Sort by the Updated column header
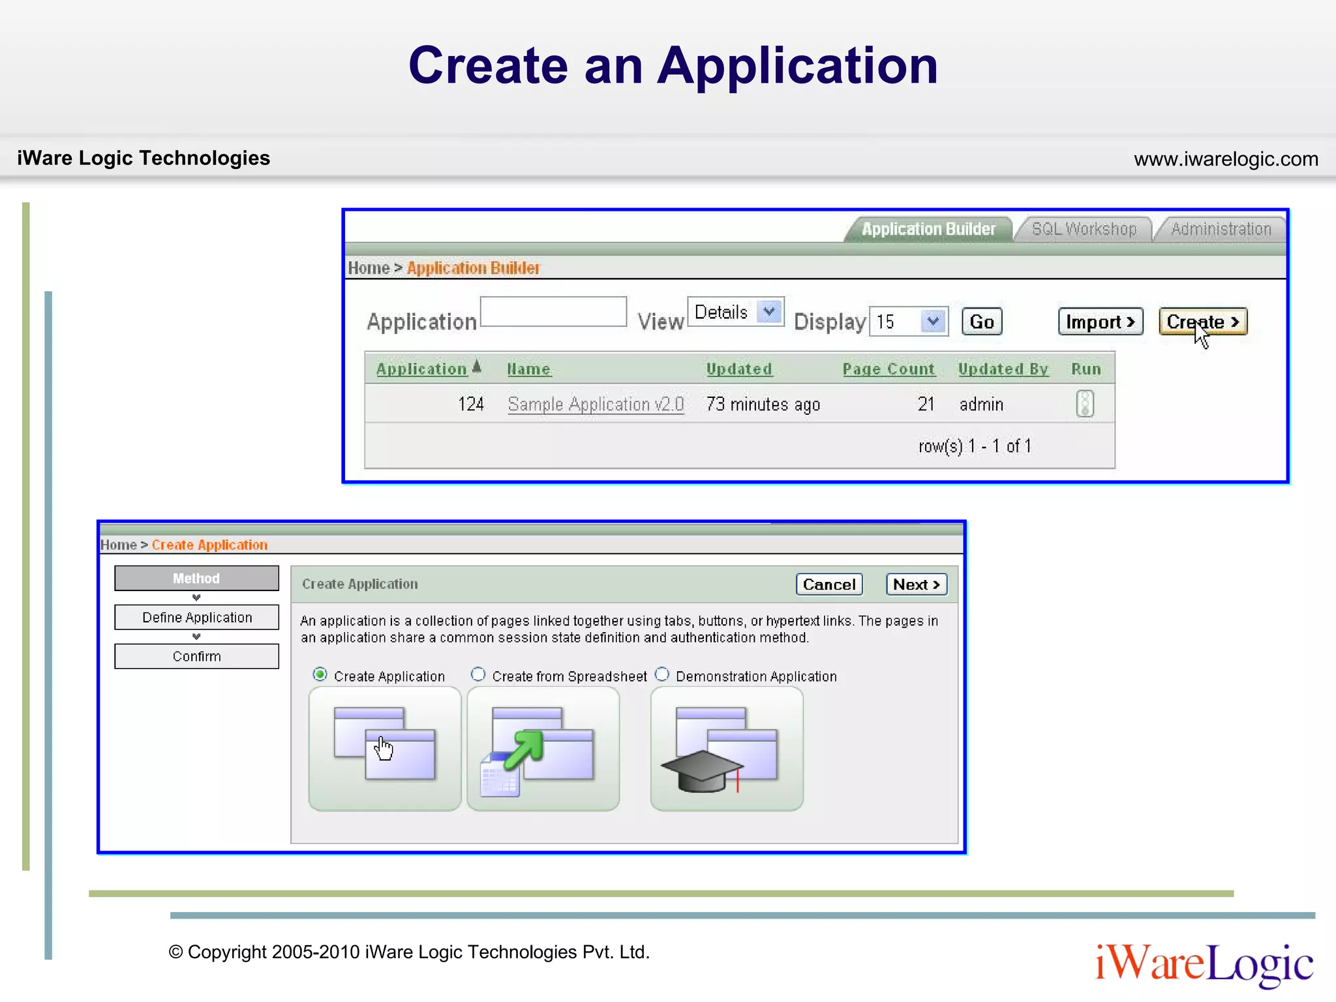This screenshot has height=1002, width=1336. [739, 369]
